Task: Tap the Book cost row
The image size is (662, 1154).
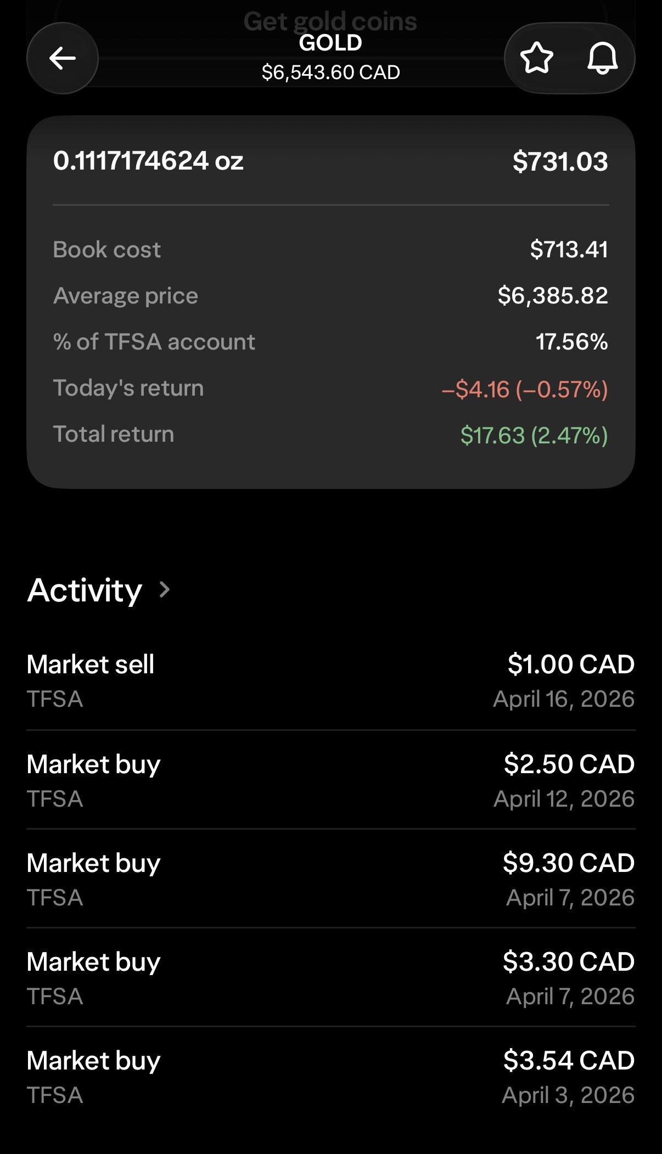Action: click(x=330, y=250)
